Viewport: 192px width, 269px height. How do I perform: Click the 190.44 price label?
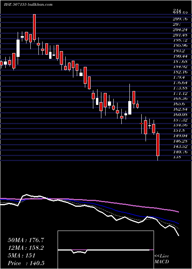click(x=180, y=56)
